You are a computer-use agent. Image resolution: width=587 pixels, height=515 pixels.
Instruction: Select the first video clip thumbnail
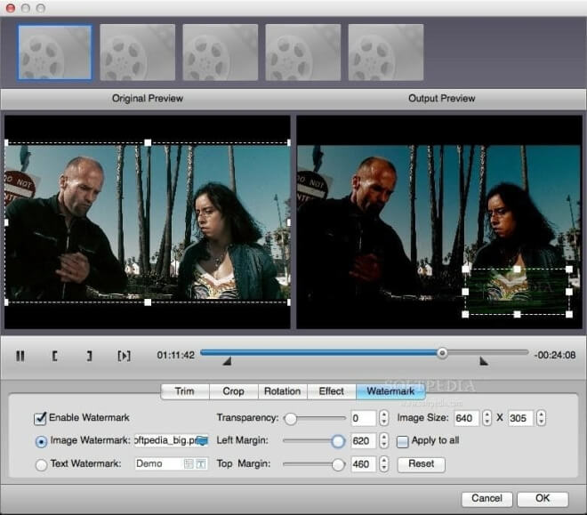coord(54,52)
